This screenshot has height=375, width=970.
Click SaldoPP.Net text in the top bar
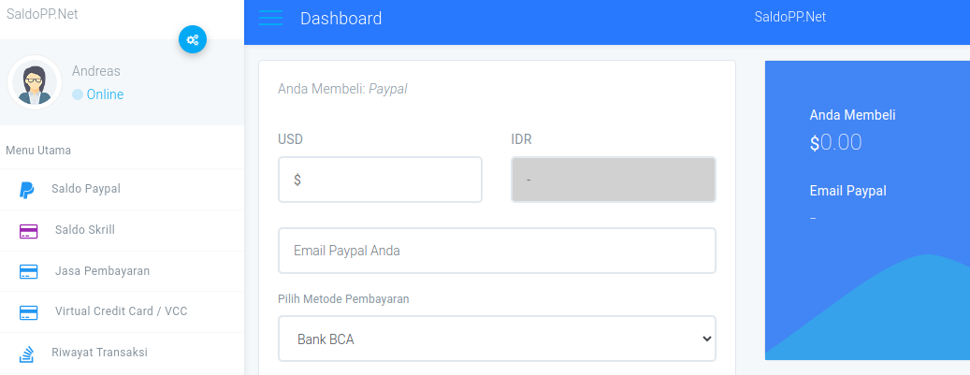tap(790, 18)
